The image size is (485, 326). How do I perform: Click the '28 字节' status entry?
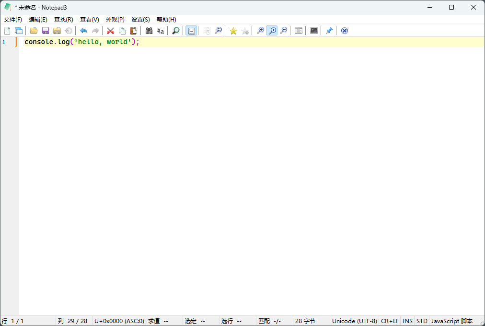pos(305,321)
